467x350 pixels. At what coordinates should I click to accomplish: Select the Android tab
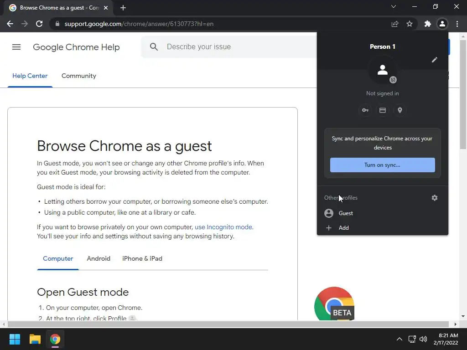[99, 258]
